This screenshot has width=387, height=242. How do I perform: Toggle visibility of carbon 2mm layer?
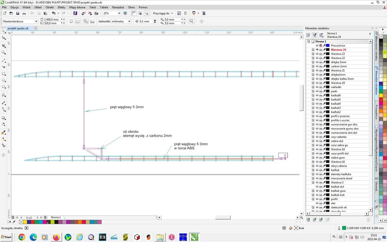point(317,66)
